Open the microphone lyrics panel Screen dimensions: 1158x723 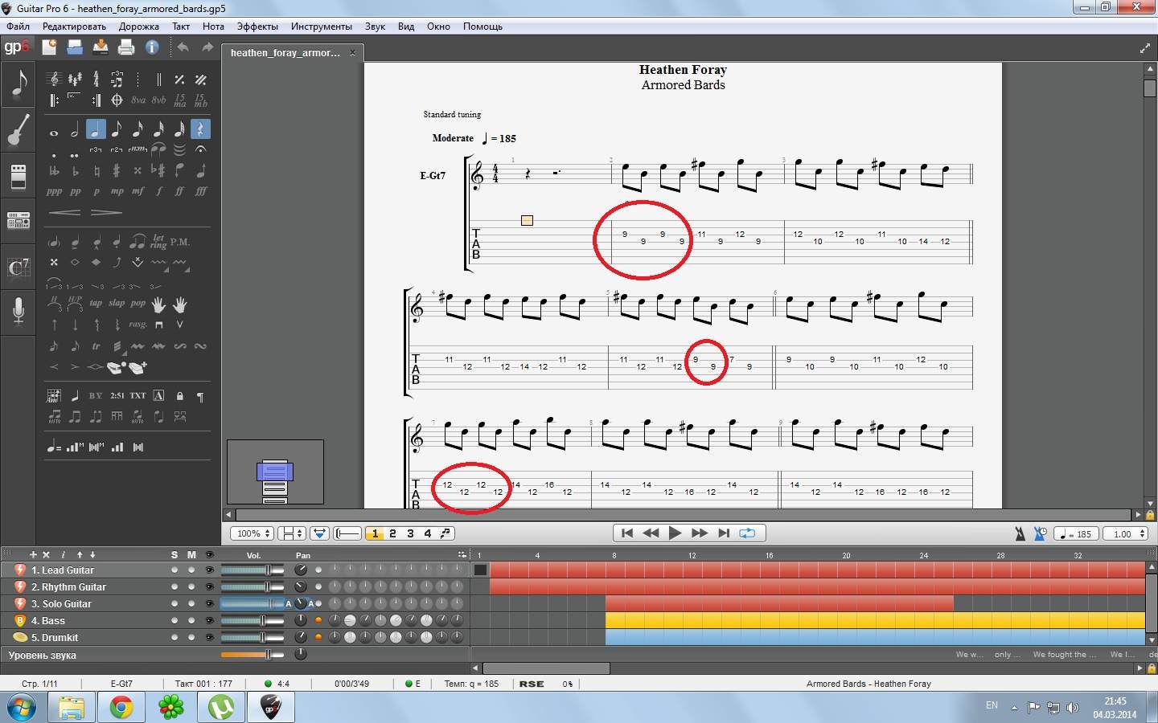pyautogui.click(x=18, y=311)
